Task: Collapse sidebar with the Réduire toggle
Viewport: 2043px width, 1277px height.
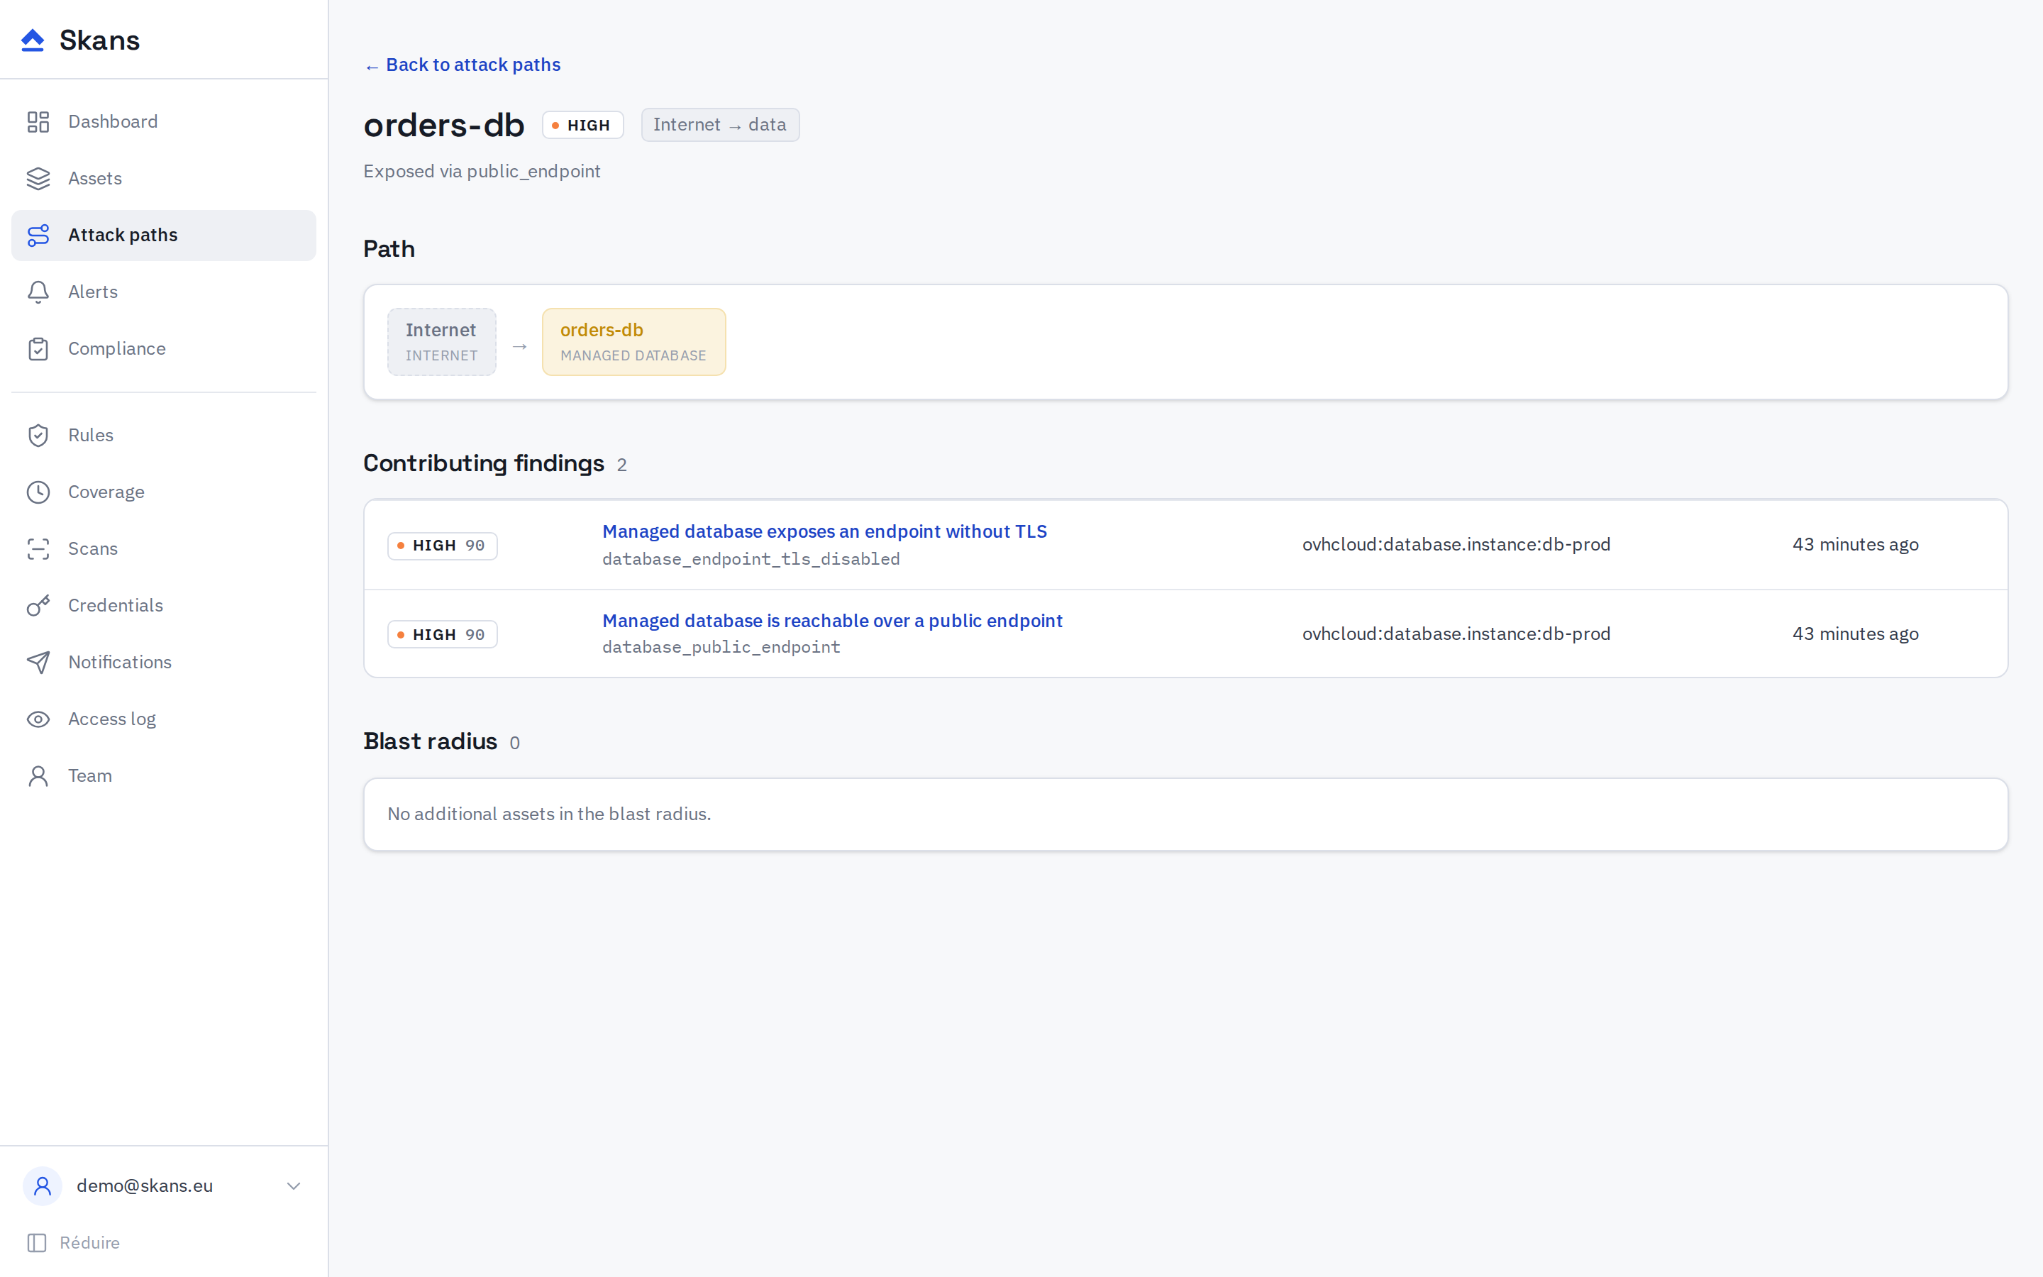Action: coord(74,1242)
